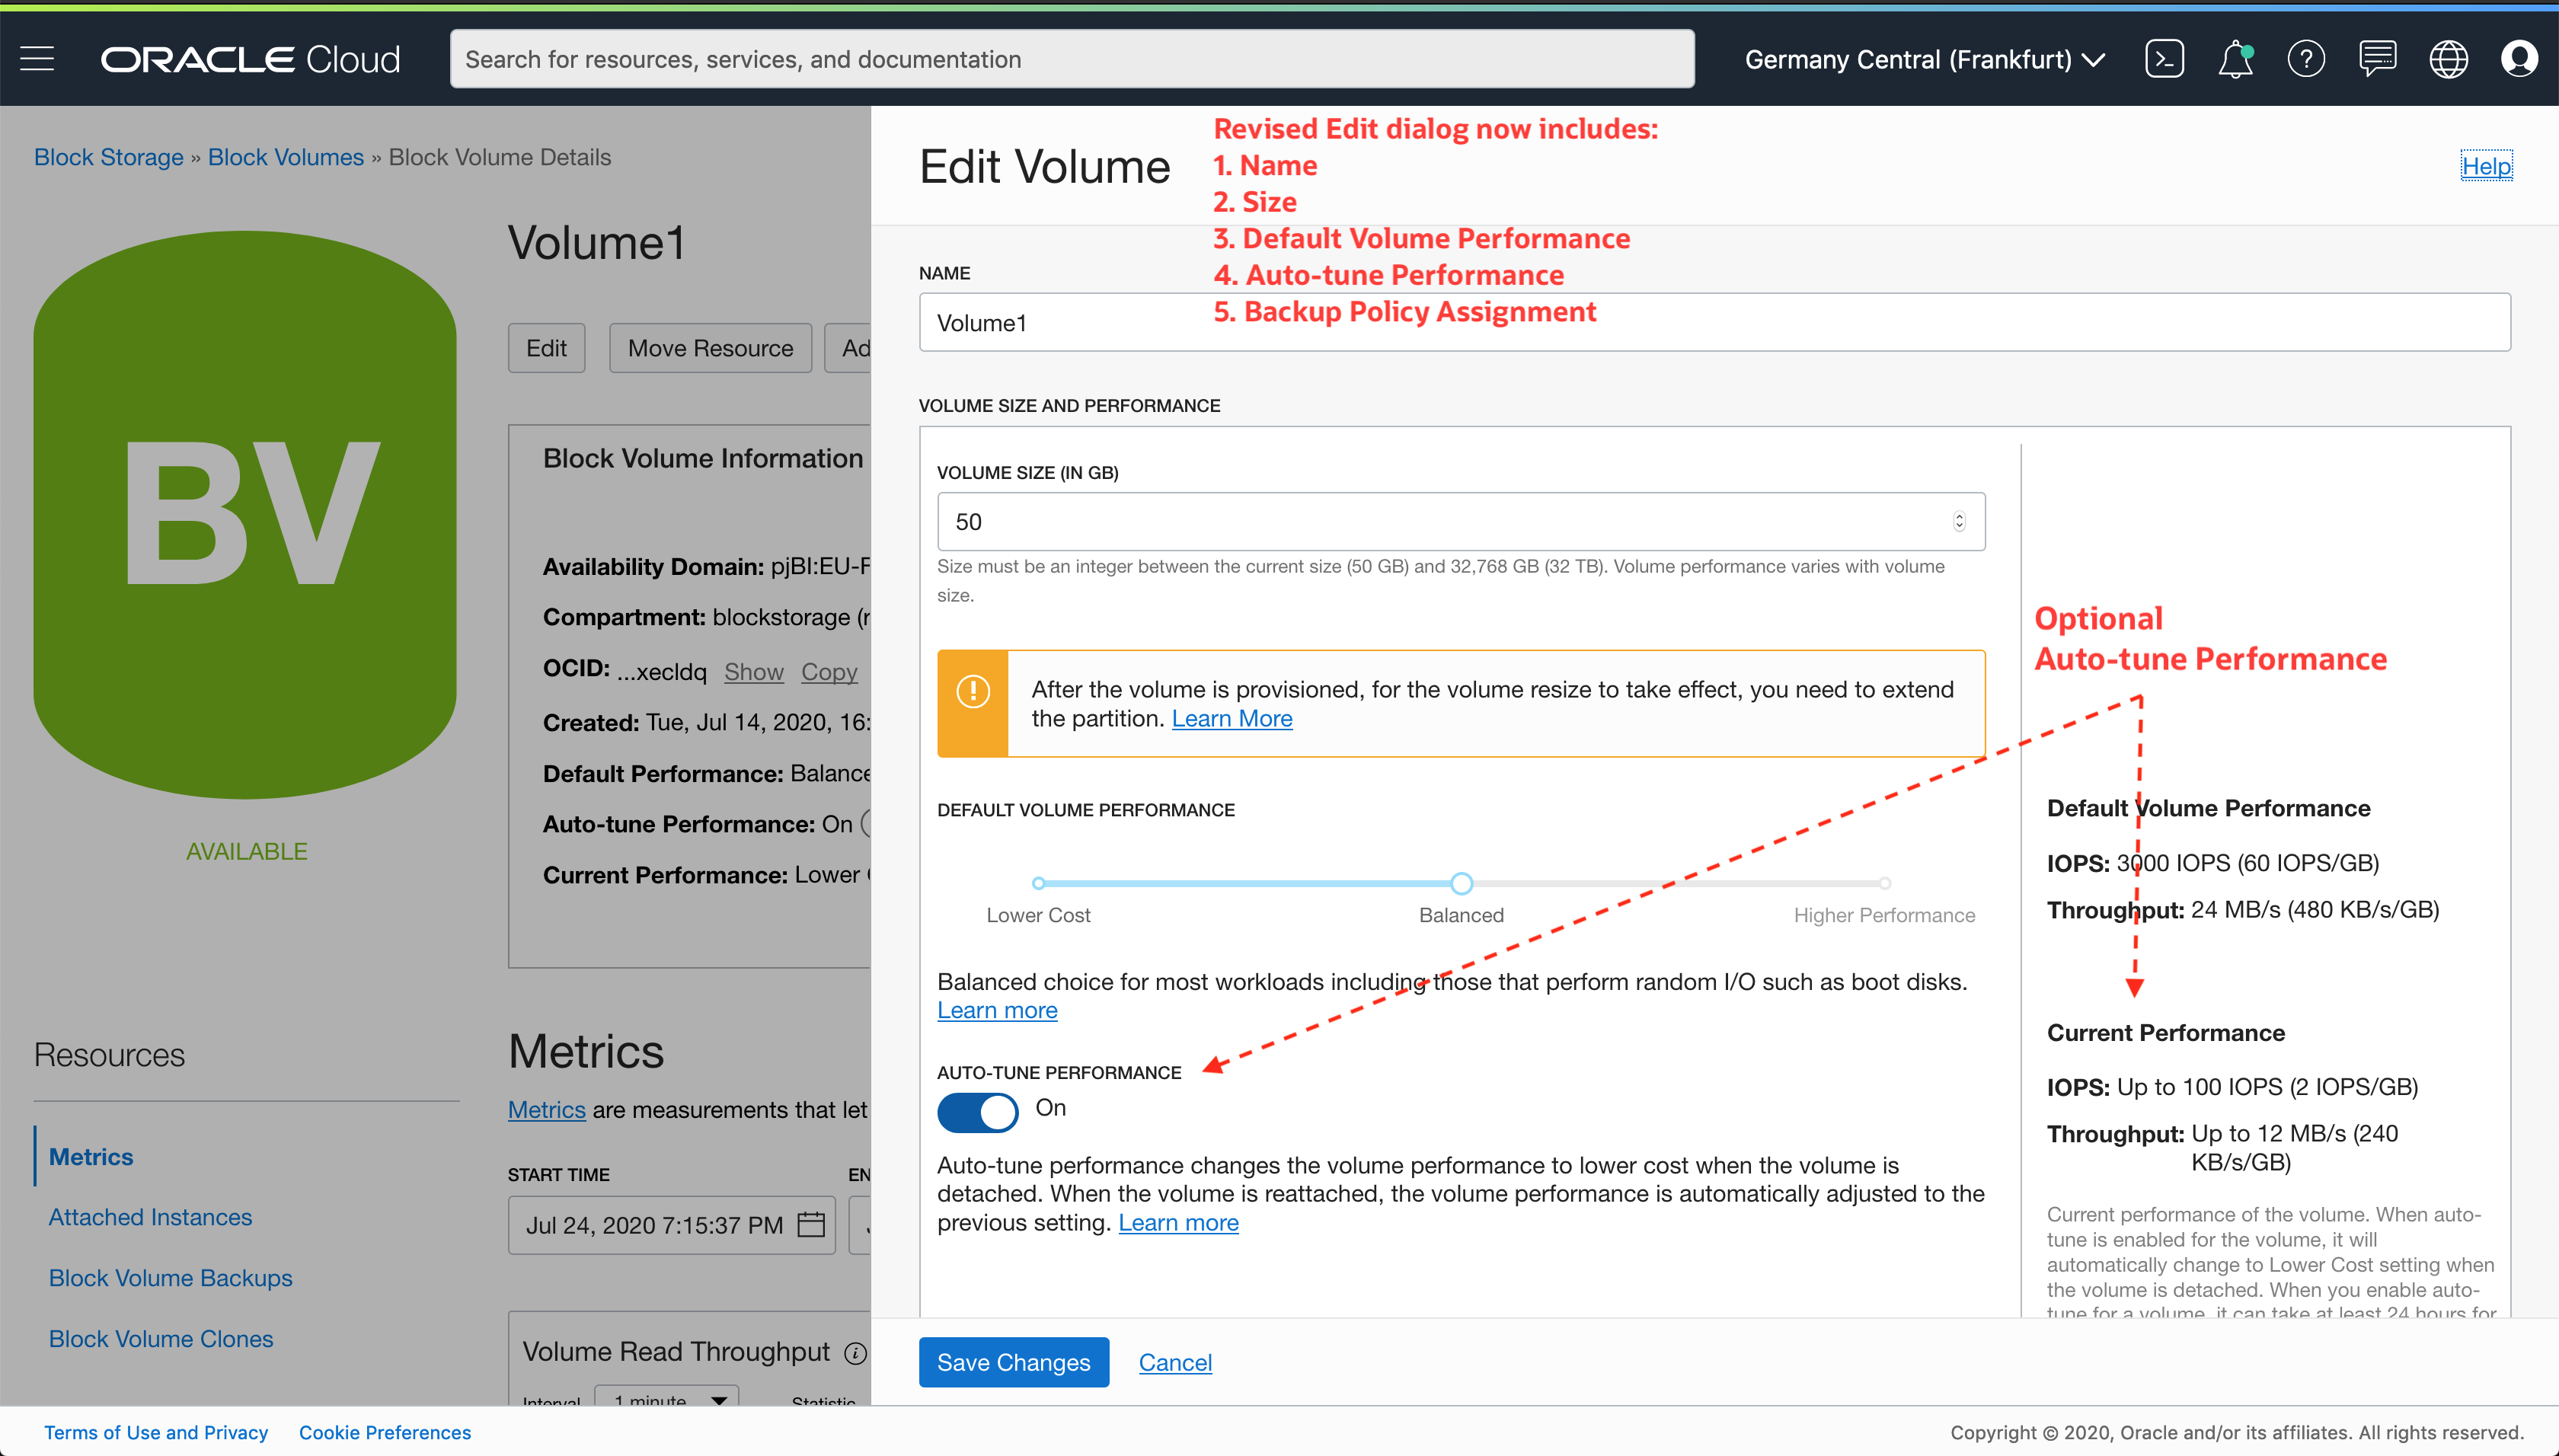
Task: Click the Volume Read Throughput info icon
Action: [855, 1353]
